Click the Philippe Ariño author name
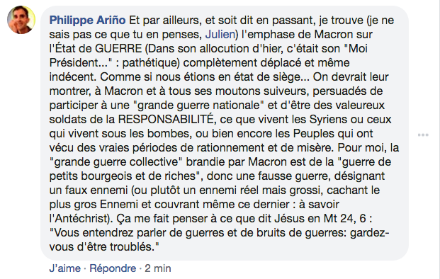 tap(88, 21)
